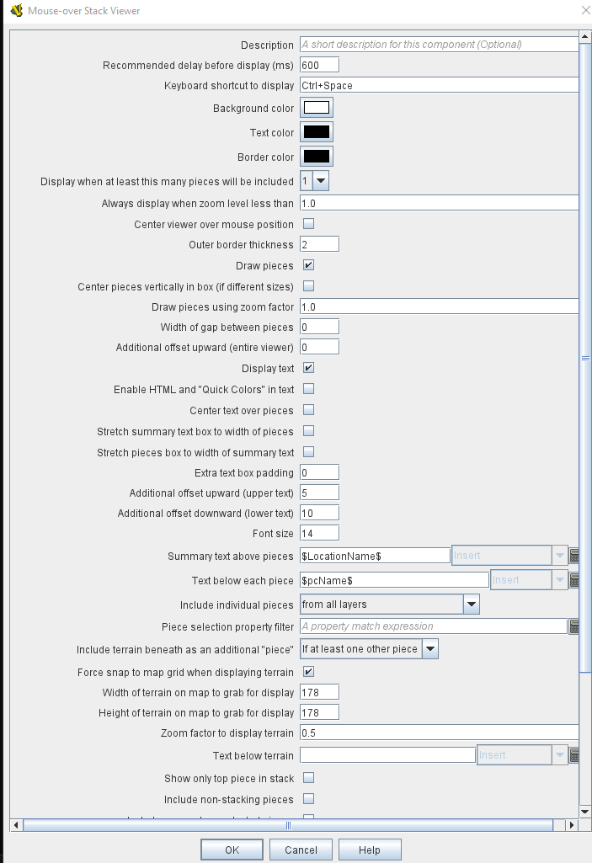Enable HTML and Quick Colors in text

point(308,389)
